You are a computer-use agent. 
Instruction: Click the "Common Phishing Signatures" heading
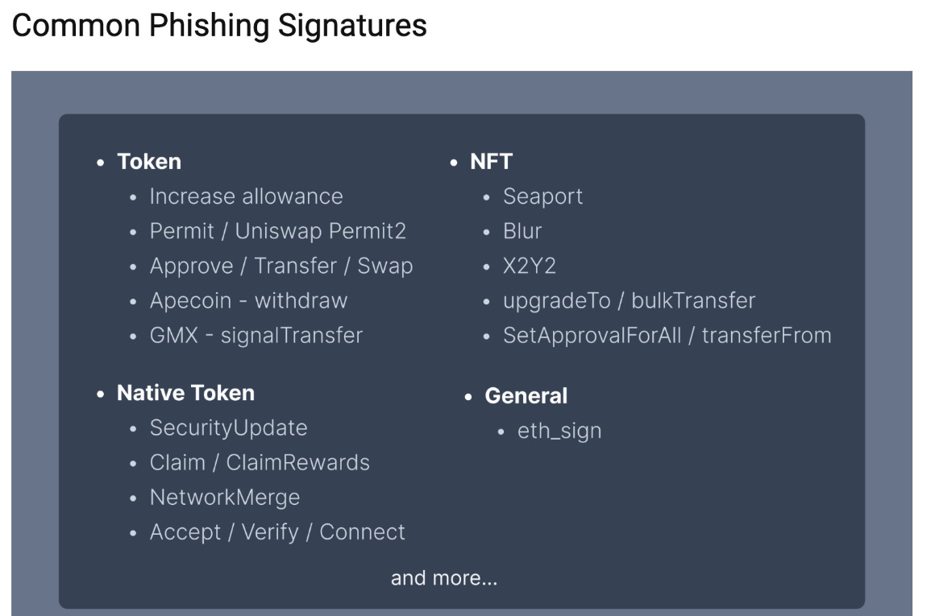pyautogui.click(x=219, y=26)
